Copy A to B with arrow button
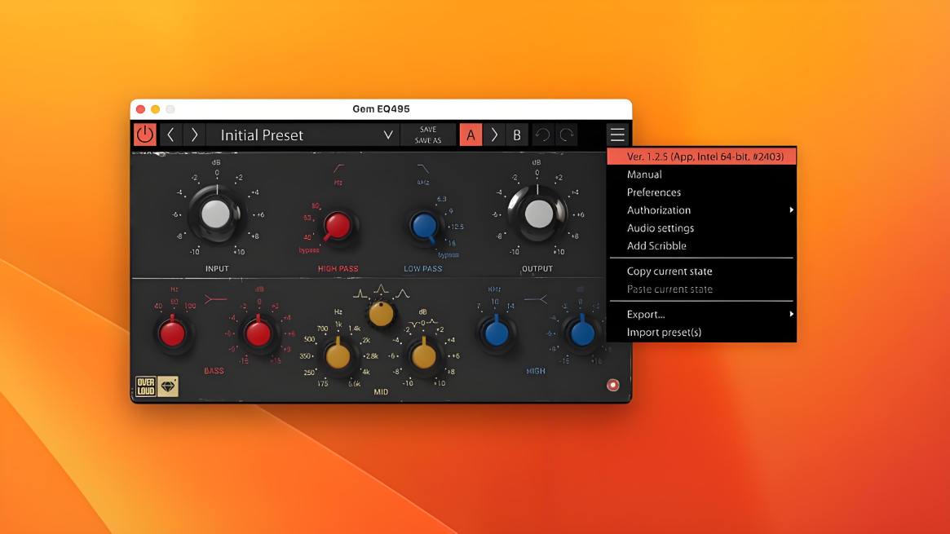Image resolution: width=950 pixels, height=534 pixels. 494,135
